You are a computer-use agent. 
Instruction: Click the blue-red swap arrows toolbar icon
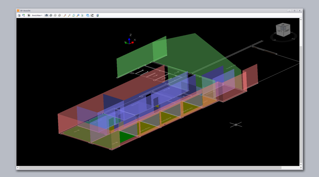coord(23,15)
